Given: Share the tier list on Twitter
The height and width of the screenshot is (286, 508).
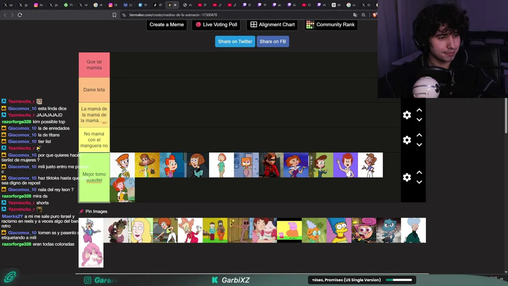Looking at the screenshot, I should 235,41.
